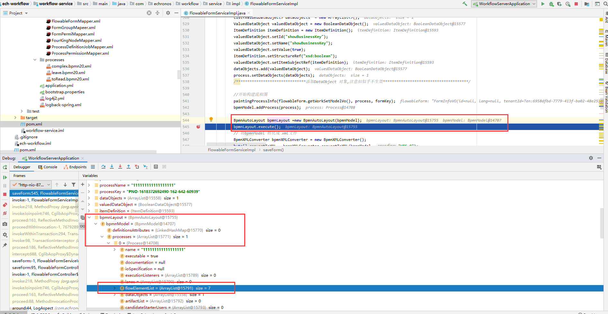Screen dimensions: 608x314
Task: Resume program execution in the debugger
Action: point(5,177)
